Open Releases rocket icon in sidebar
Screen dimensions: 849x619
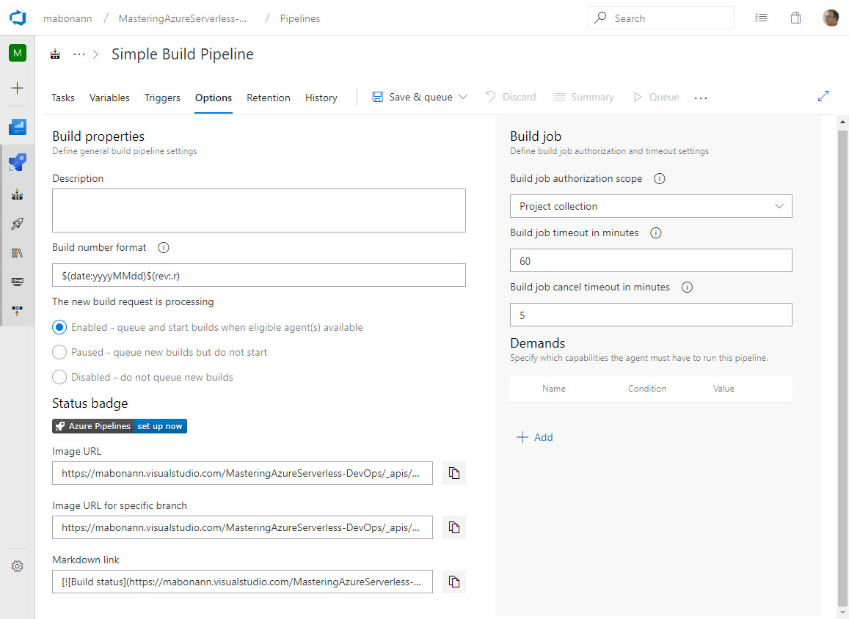[x=18, y=224]
